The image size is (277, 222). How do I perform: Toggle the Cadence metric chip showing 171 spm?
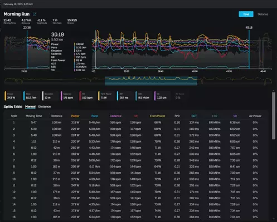click(x=68, y=96)
